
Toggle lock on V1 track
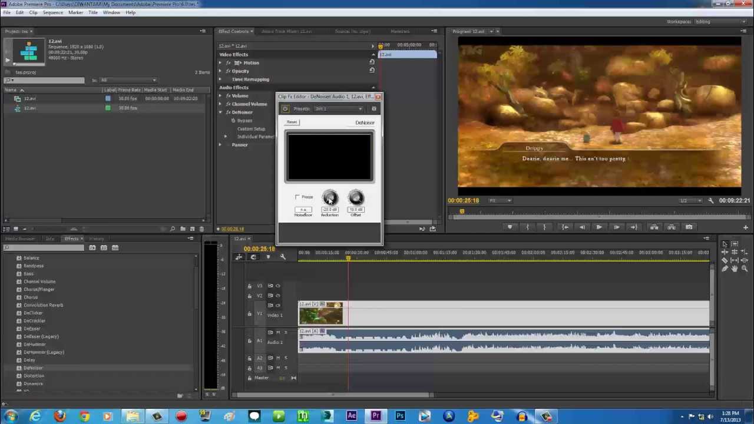click(x=249, y=314)
